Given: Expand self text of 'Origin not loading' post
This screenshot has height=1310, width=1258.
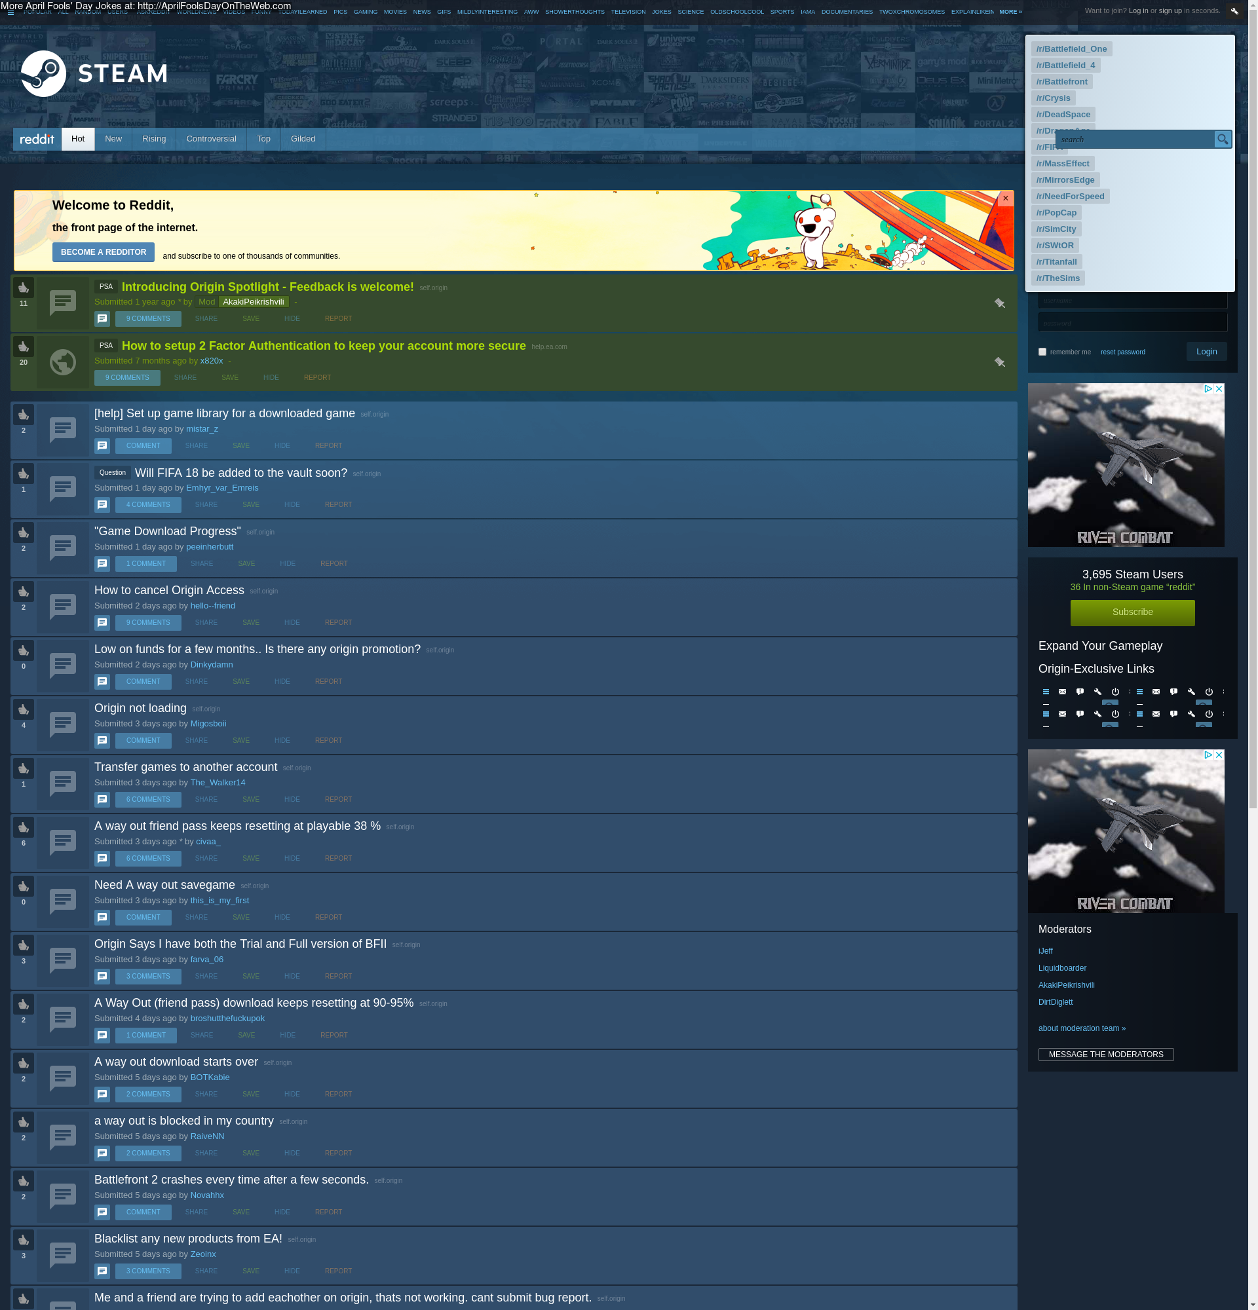Looking at the screenshot, I should coord(102,741).
